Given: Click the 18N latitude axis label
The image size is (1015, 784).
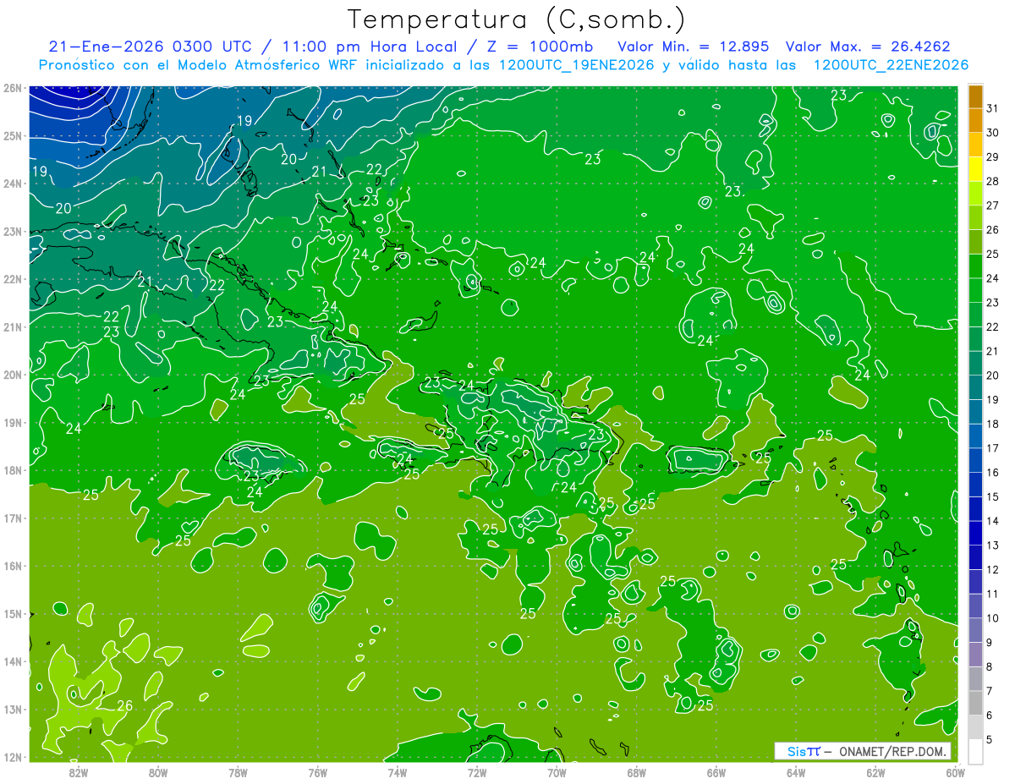Looking at the screenshot, I should pos(12,470).
